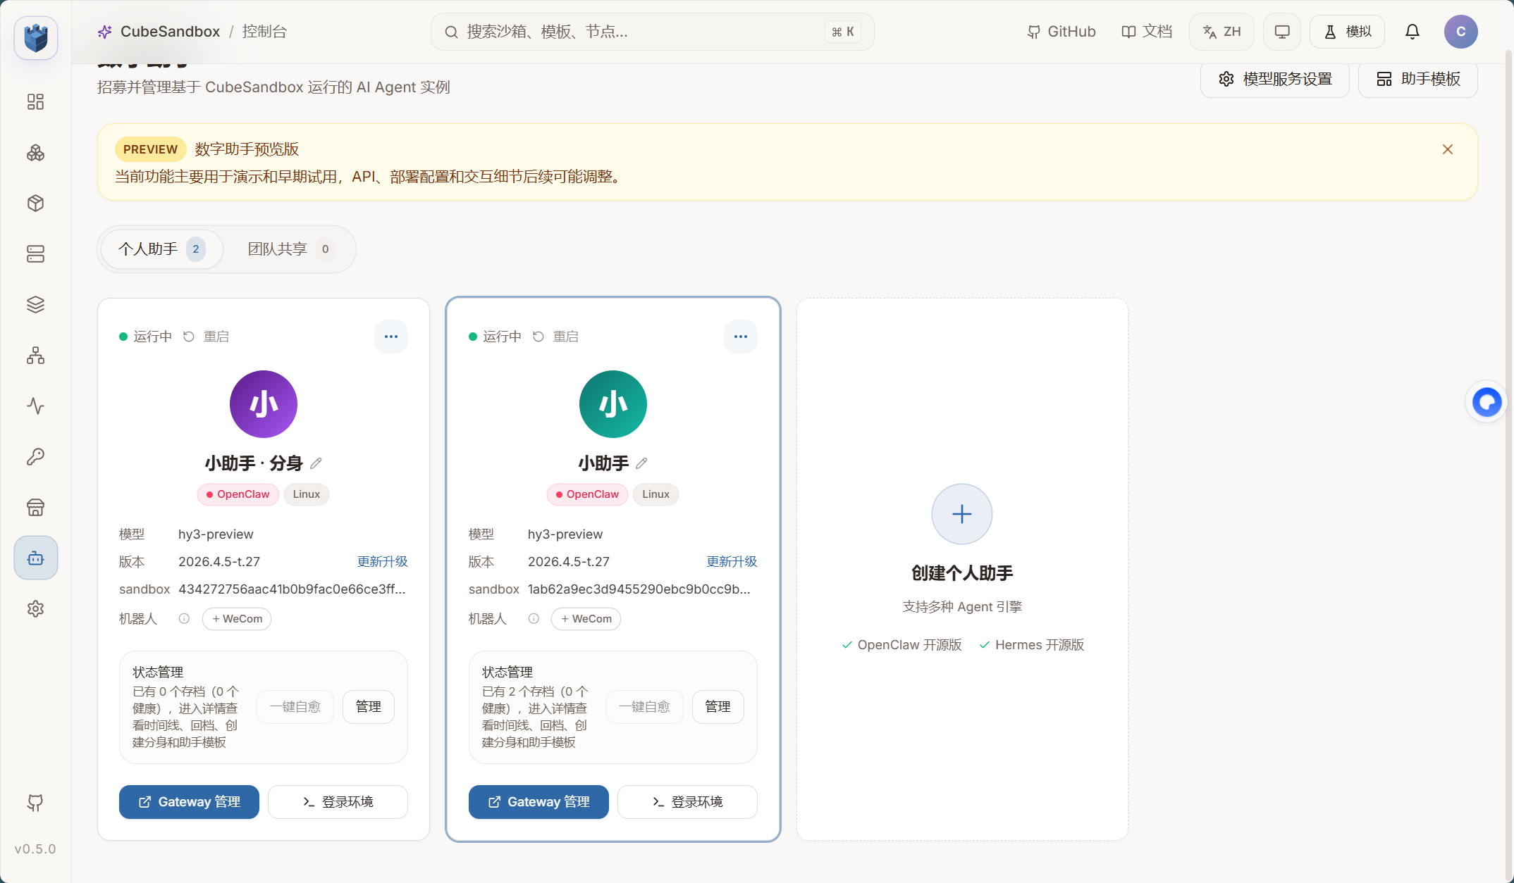Open Gateway 管理 for 小助手
This screenshot has width=1514, height=883.
click(538, 802)
